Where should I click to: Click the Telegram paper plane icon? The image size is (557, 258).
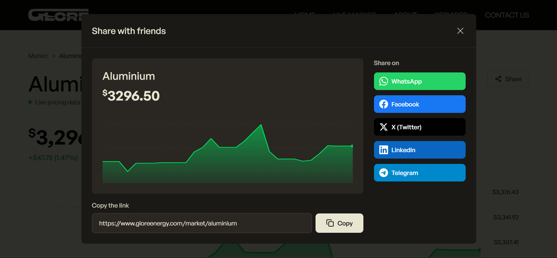[x=383, y=173]
